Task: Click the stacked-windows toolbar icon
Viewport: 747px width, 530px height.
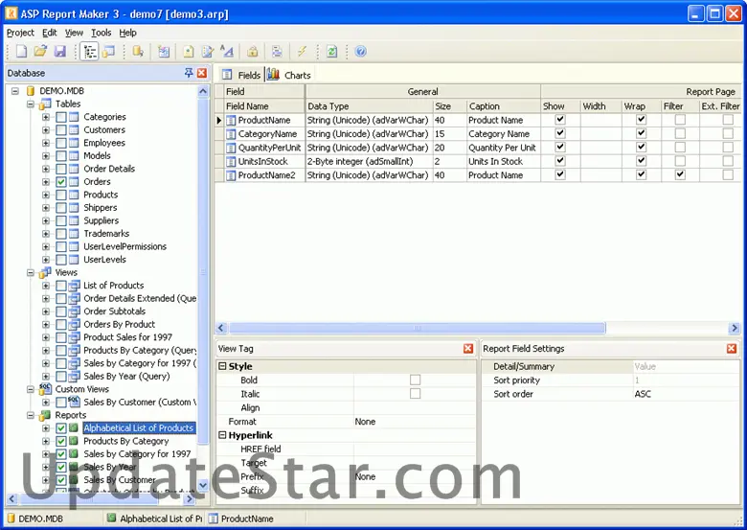Action: click(277, 51)
